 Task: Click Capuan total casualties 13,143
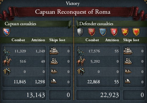click(36, 95)
